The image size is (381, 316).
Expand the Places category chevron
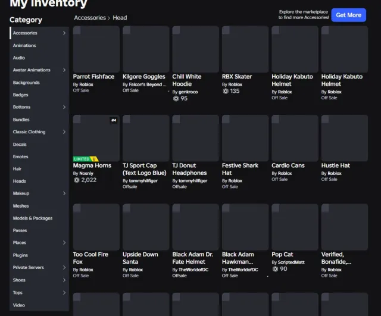64,243
